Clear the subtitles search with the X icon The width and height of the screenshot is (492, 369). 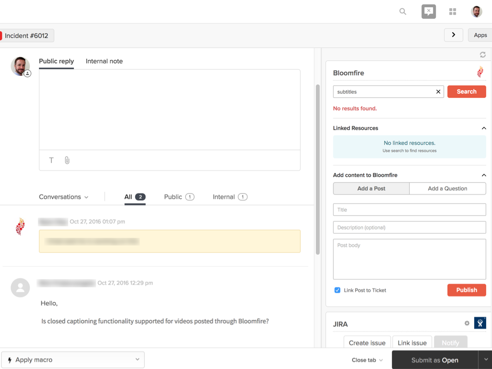(x=438, y=91)
